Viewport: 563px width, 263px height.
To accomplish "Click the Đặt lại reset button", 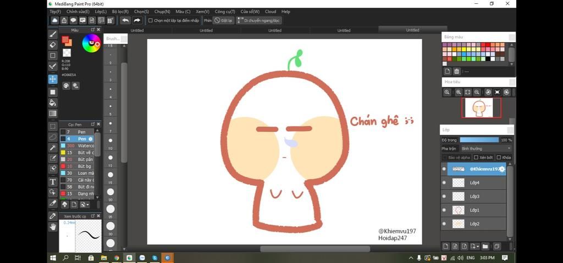I will (x=223, y=20).
